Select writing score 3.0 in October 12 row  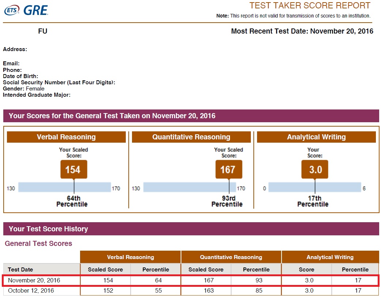(x=309, y=290)
